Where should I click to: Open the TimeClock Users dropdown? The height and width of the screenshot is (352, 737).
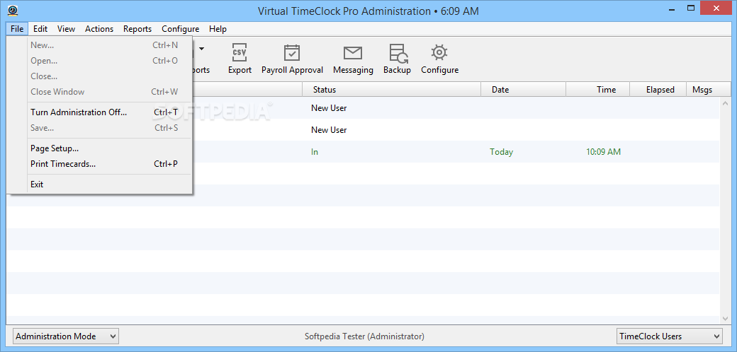click(x=669, y=336)
